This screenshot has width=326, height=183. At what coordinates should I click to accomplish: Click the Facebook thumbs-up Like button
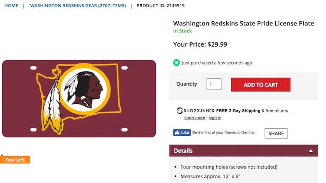point(182,132)
